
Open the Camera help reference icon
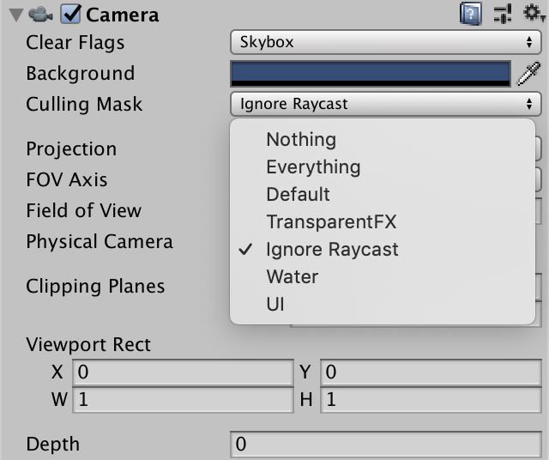(x=471, y=14)
